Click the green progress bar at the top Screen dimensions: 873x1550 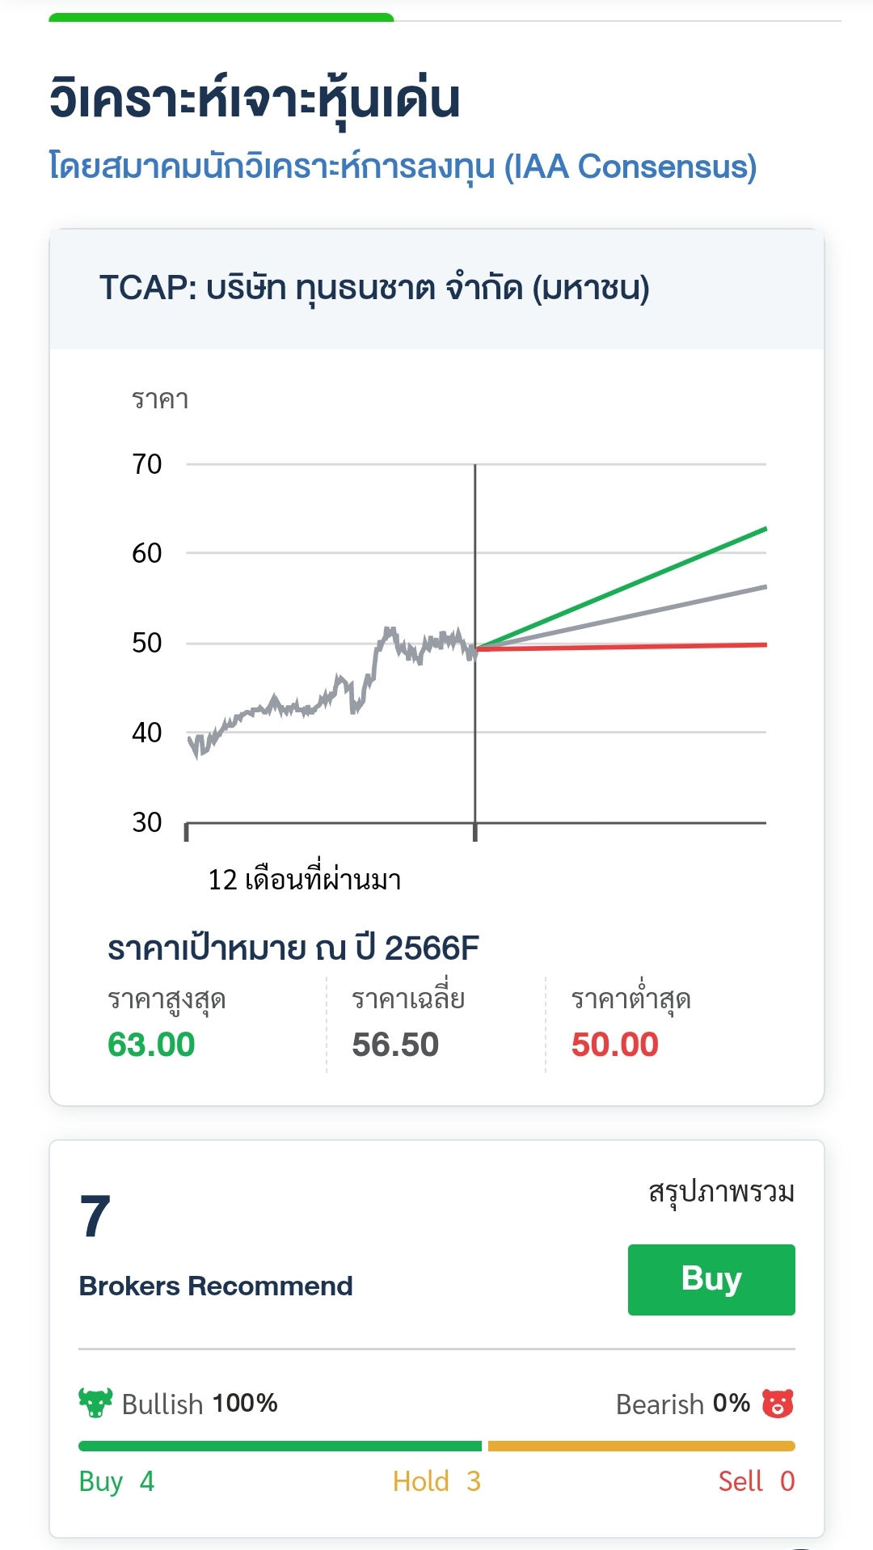[x=221, y=17]
